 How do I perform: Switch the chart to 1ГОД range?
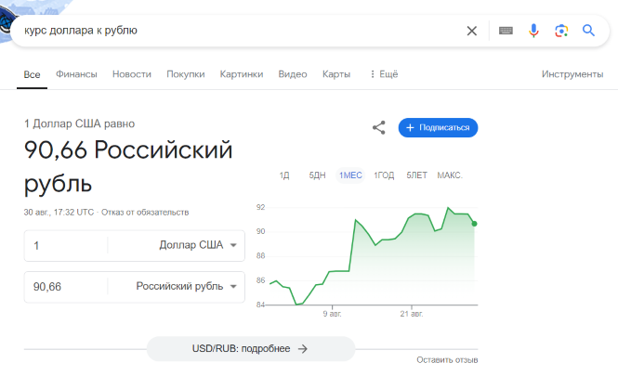(384, 175)
